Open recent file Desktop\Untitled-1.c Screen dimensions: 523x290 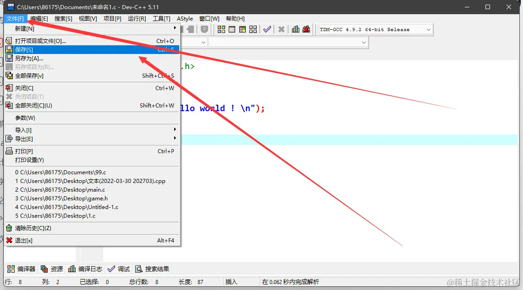click(x=92, y=207)
